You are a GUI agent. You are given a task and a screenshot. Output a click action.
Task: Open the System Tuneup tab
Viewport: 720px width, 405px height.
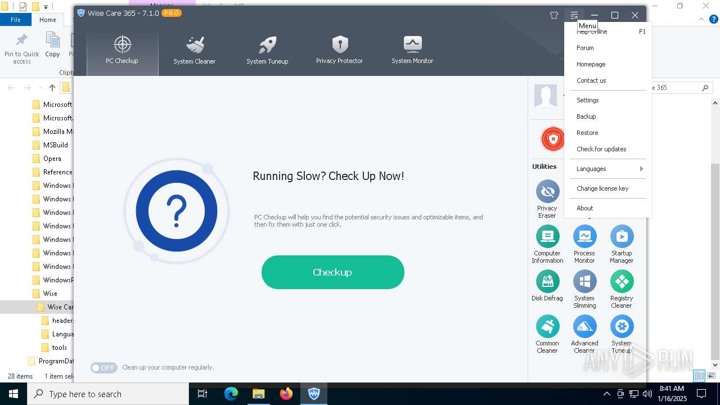(267, 51)
